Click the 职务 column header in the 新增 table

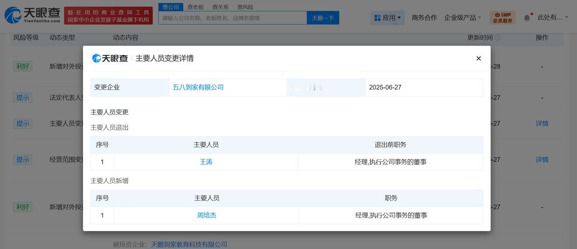391,198
